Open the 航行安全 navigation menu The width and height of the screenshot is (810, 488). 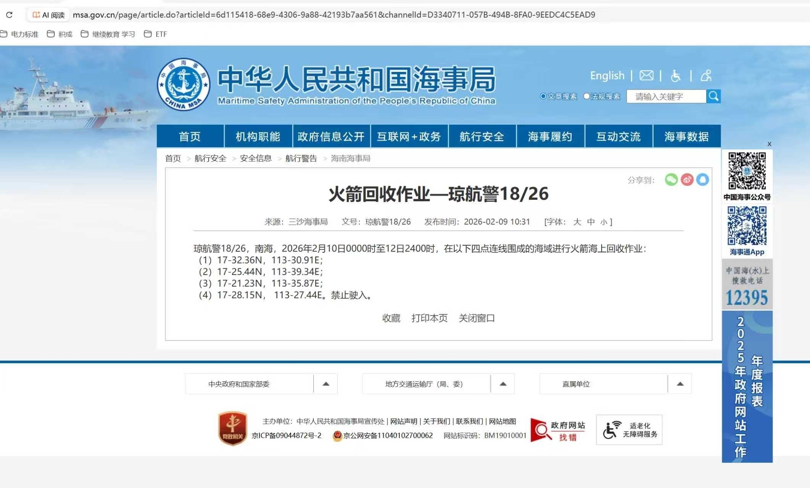[x=482, y=136]
